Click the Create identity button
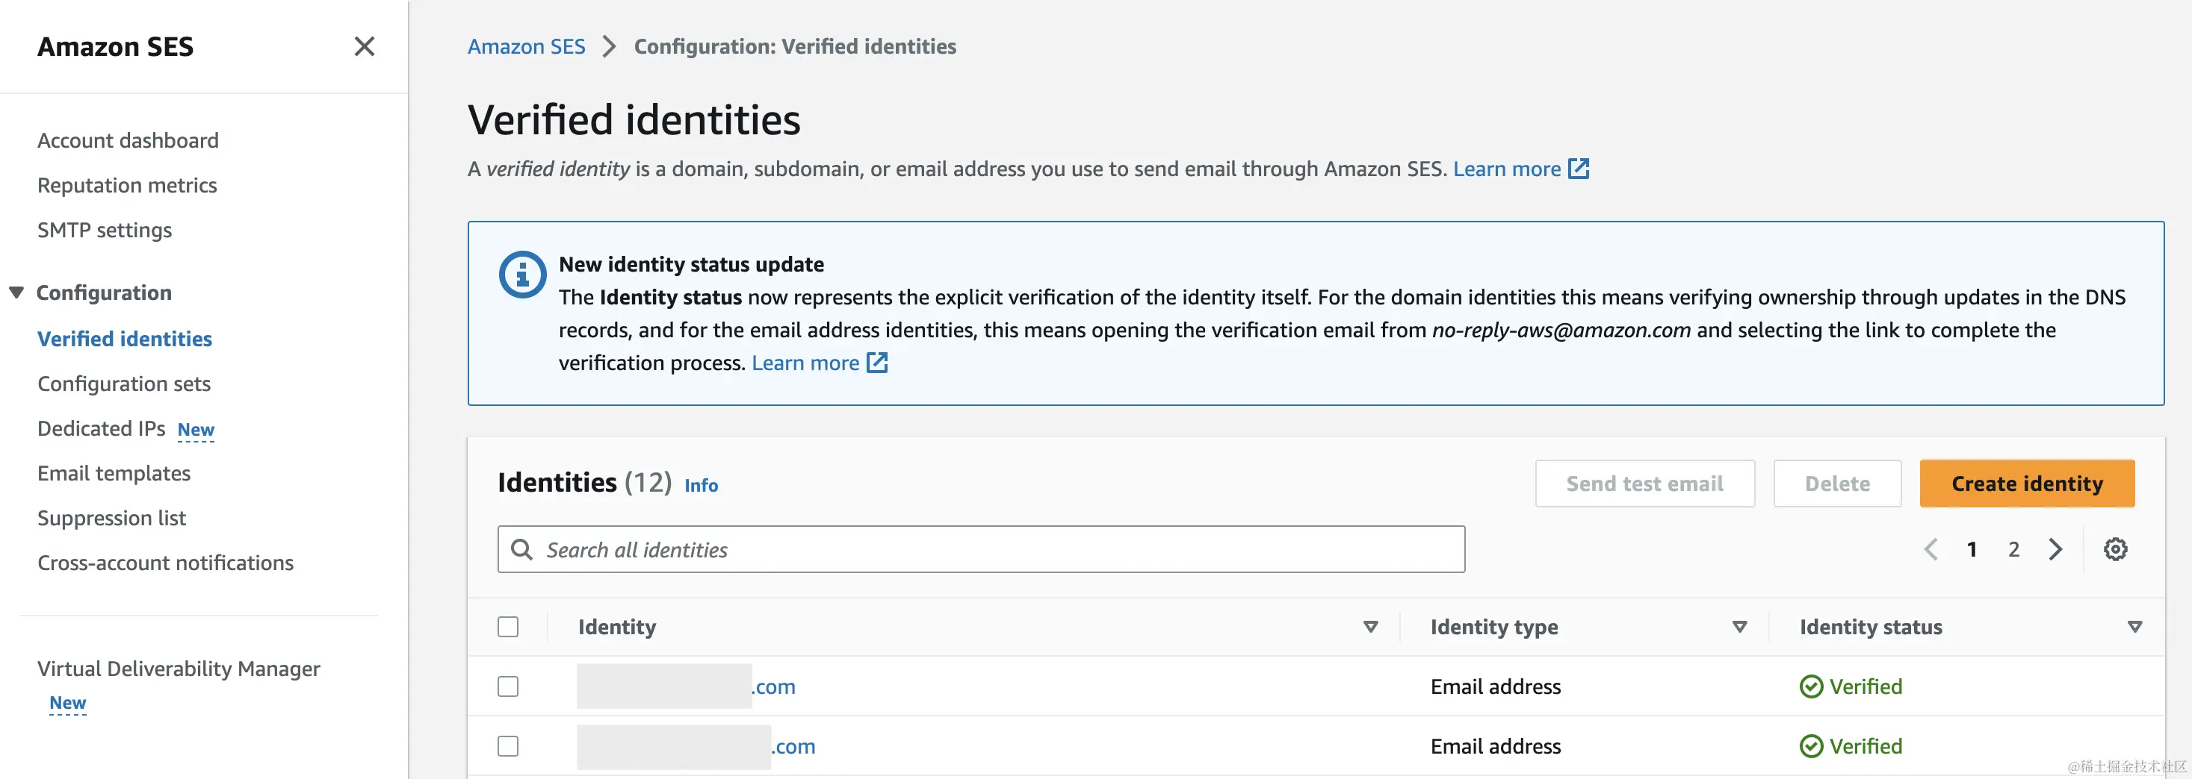 point(2027,483)
